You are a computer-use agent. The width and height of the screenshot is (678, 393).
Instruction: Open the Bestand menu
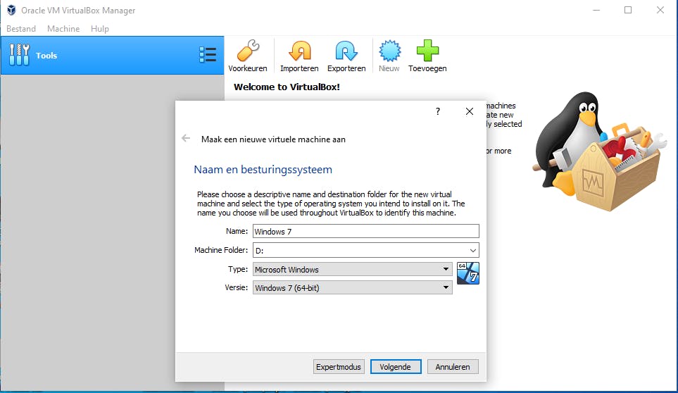20,29
